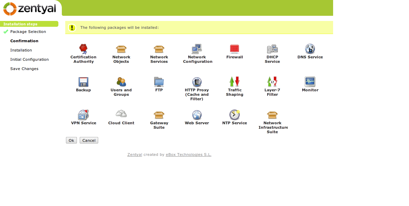
Task: Click the VPN Service icon
Action: (x=83, y=115)
